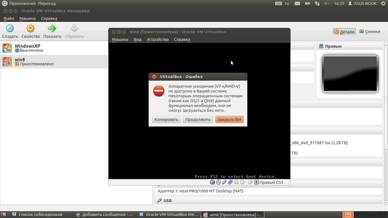Click hard disk activity status icon
This screenshot has height=218, width=388.
click(212, 183)
